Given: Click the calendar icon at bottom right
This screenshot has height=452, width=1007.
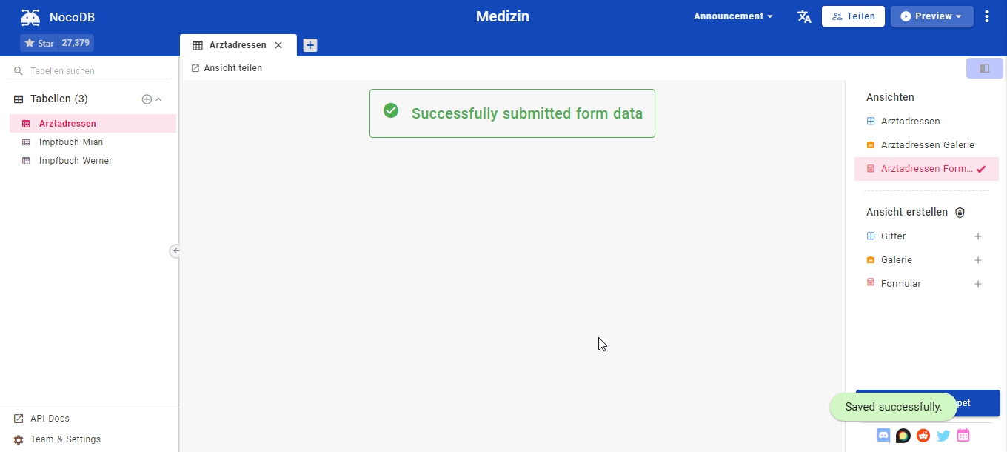Looking at the screenshot, I should click(963, 436).
